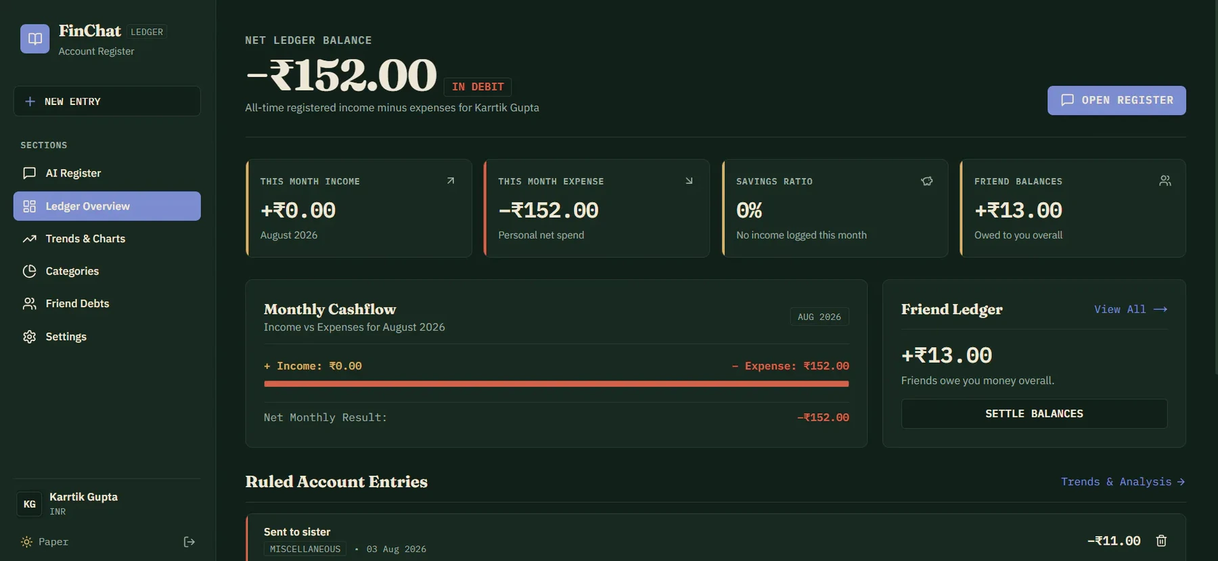Image resolution: width=1218 pixels, height=561 pixels.
Task: Click the Settle Balances button
Action: [1034, 413]
